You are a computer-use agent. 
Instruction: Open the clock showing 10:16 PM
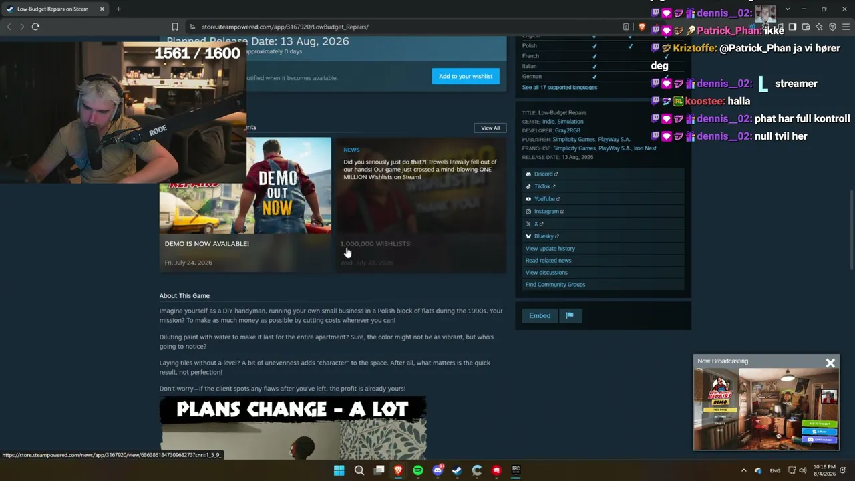pos(824,470)
